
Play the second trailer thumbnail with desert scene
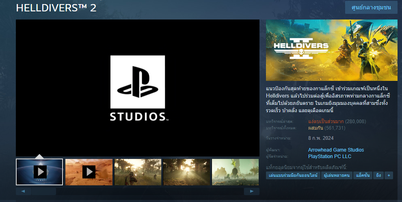[x=89, y=172]
